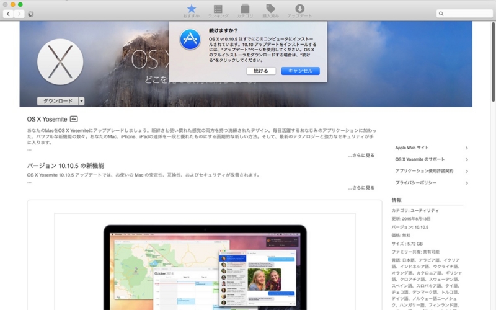Image resolution: width=496 pixels, height=310 pixels.
Task: Click the back navigation arrow
Action: tap(8, 14)
